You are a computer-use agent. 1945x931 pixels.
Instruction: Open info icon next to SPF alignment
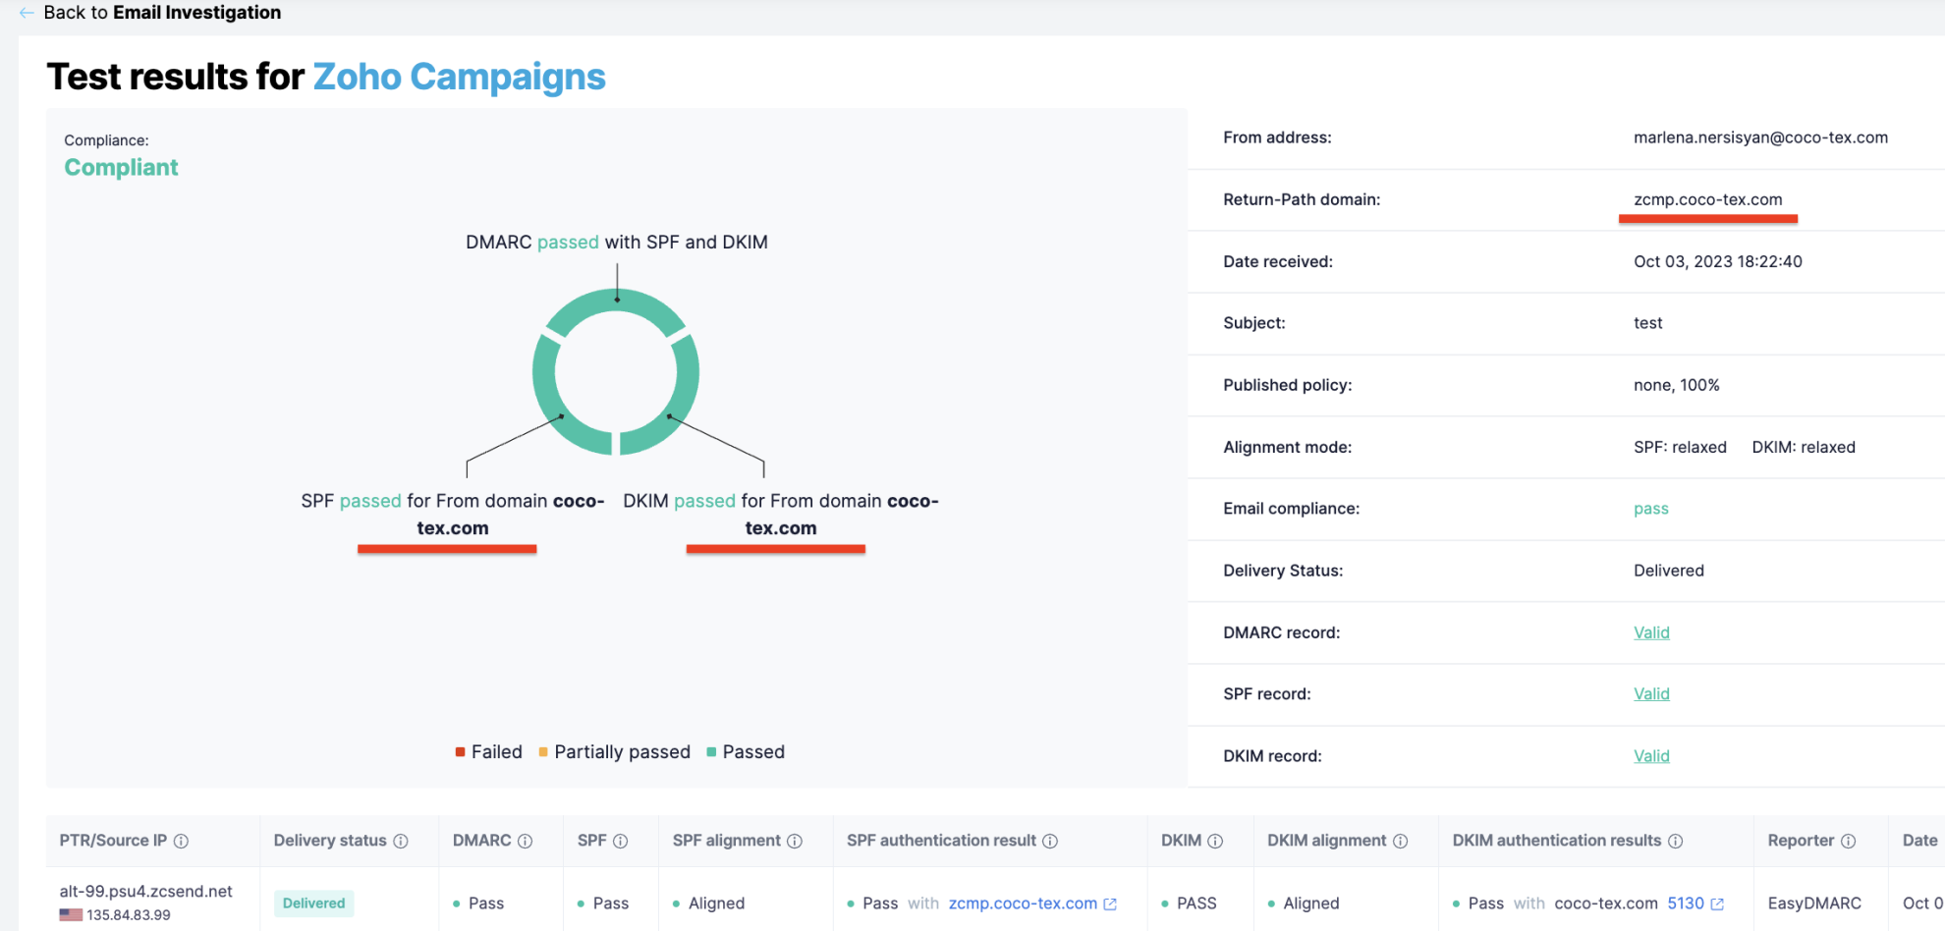(795, 842)
